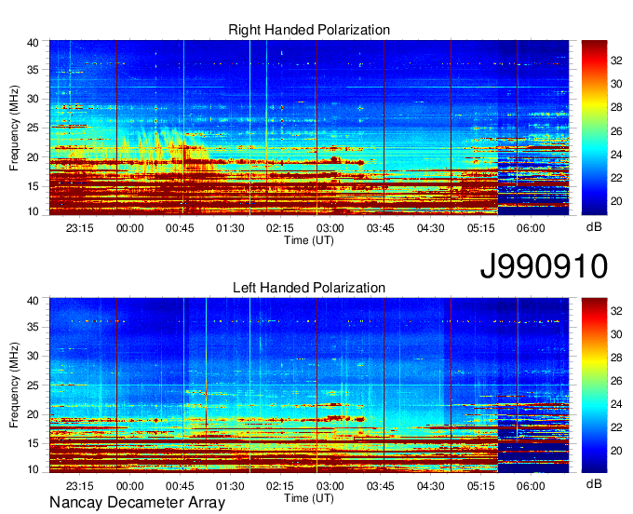Click "32" on Left Handed color bar scale
The image size is (633, 514).
(616, 310)
